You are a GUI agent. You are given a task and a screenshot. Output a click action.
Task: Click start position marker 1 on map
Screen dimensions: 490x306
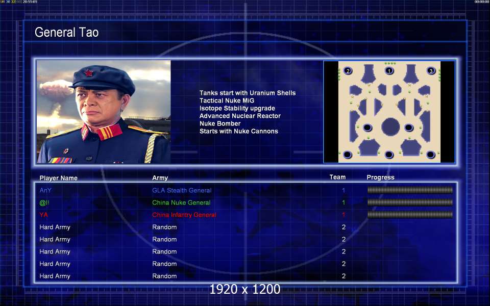tap(389, 71)
